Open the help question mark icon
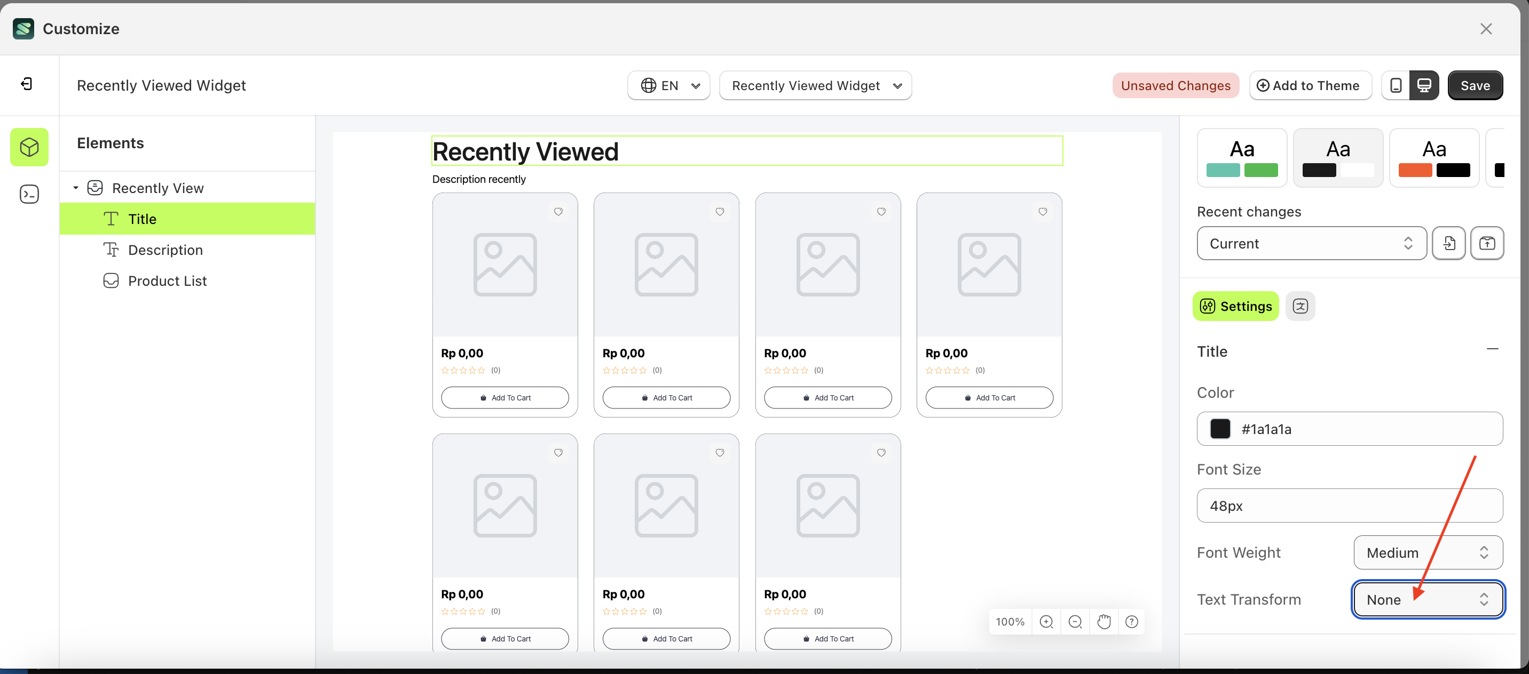The width and height of the screenshot is (1529, 674). coord(1132,621)
